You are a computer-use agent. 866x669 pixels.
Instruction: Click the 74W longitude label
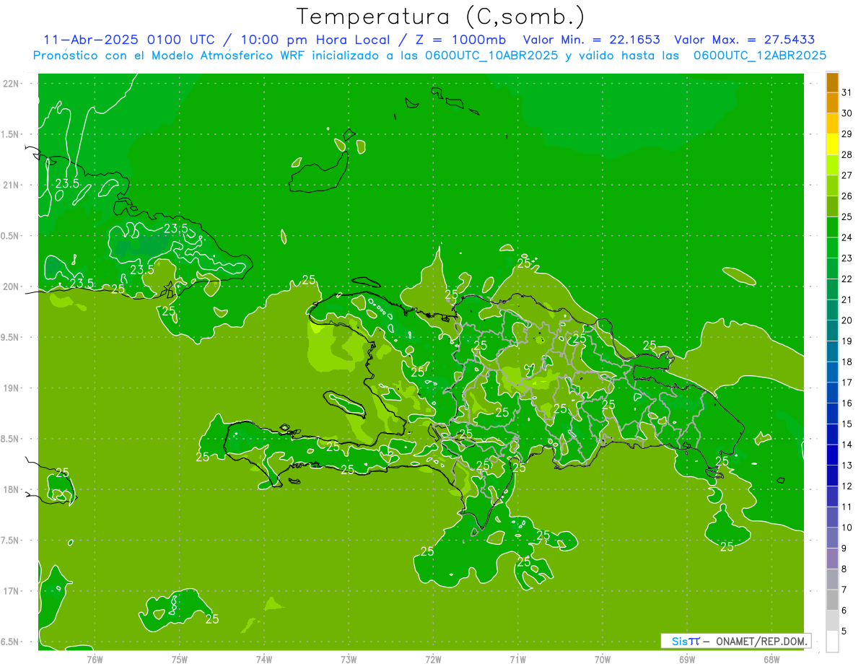point(264,659)
